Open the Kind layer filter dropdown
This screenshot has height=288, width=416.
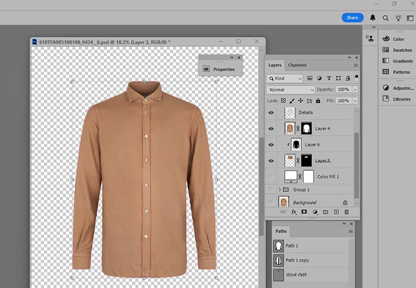coord(285,78)
